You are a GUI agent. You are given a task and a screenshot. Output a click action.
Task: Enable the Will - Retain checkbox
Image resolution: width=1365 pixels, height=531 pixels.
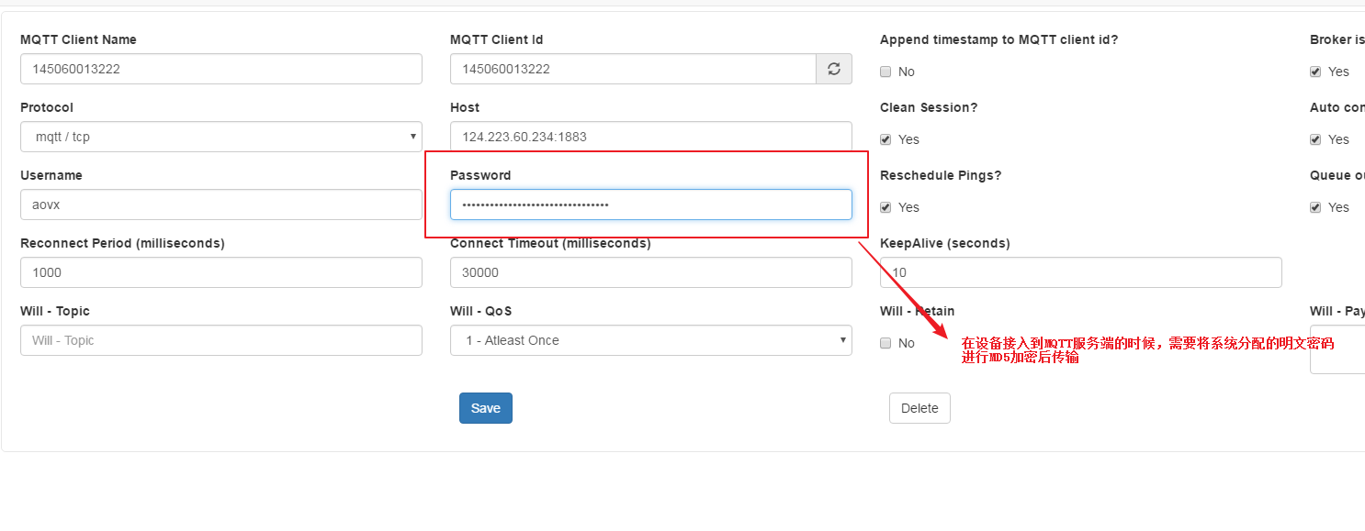point(886,343)
